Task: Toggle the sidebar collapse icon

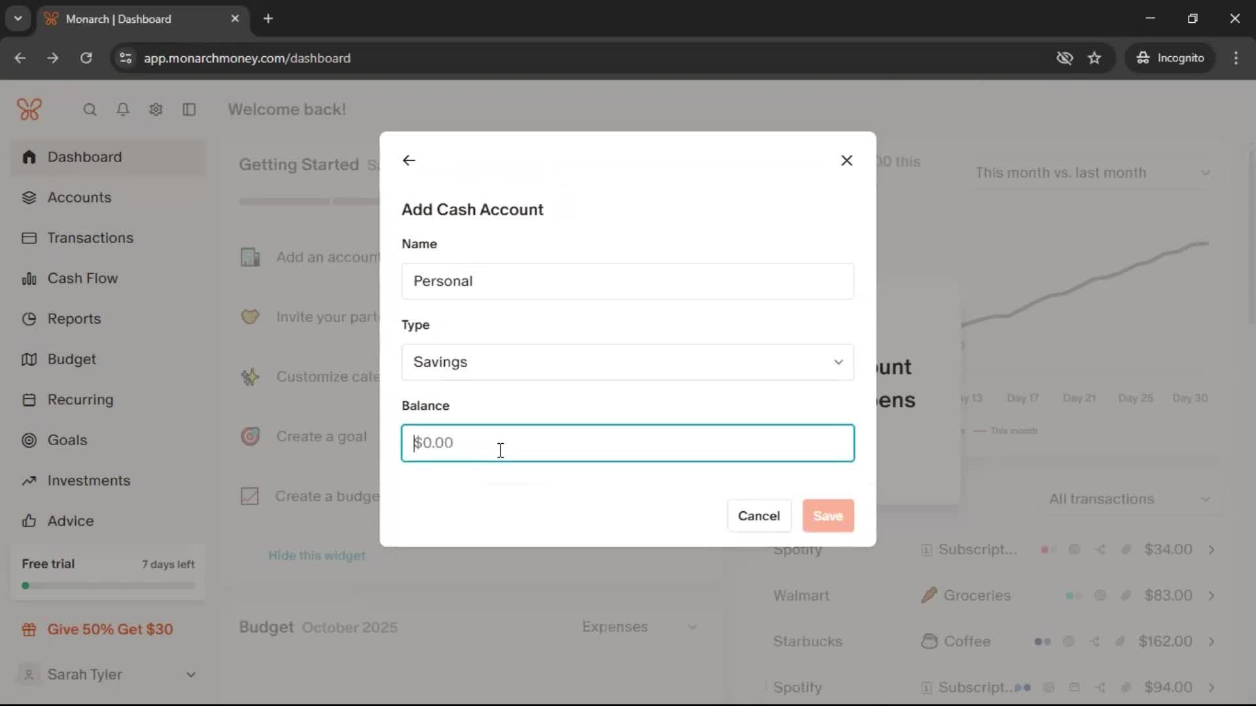Action: [189, 110]
